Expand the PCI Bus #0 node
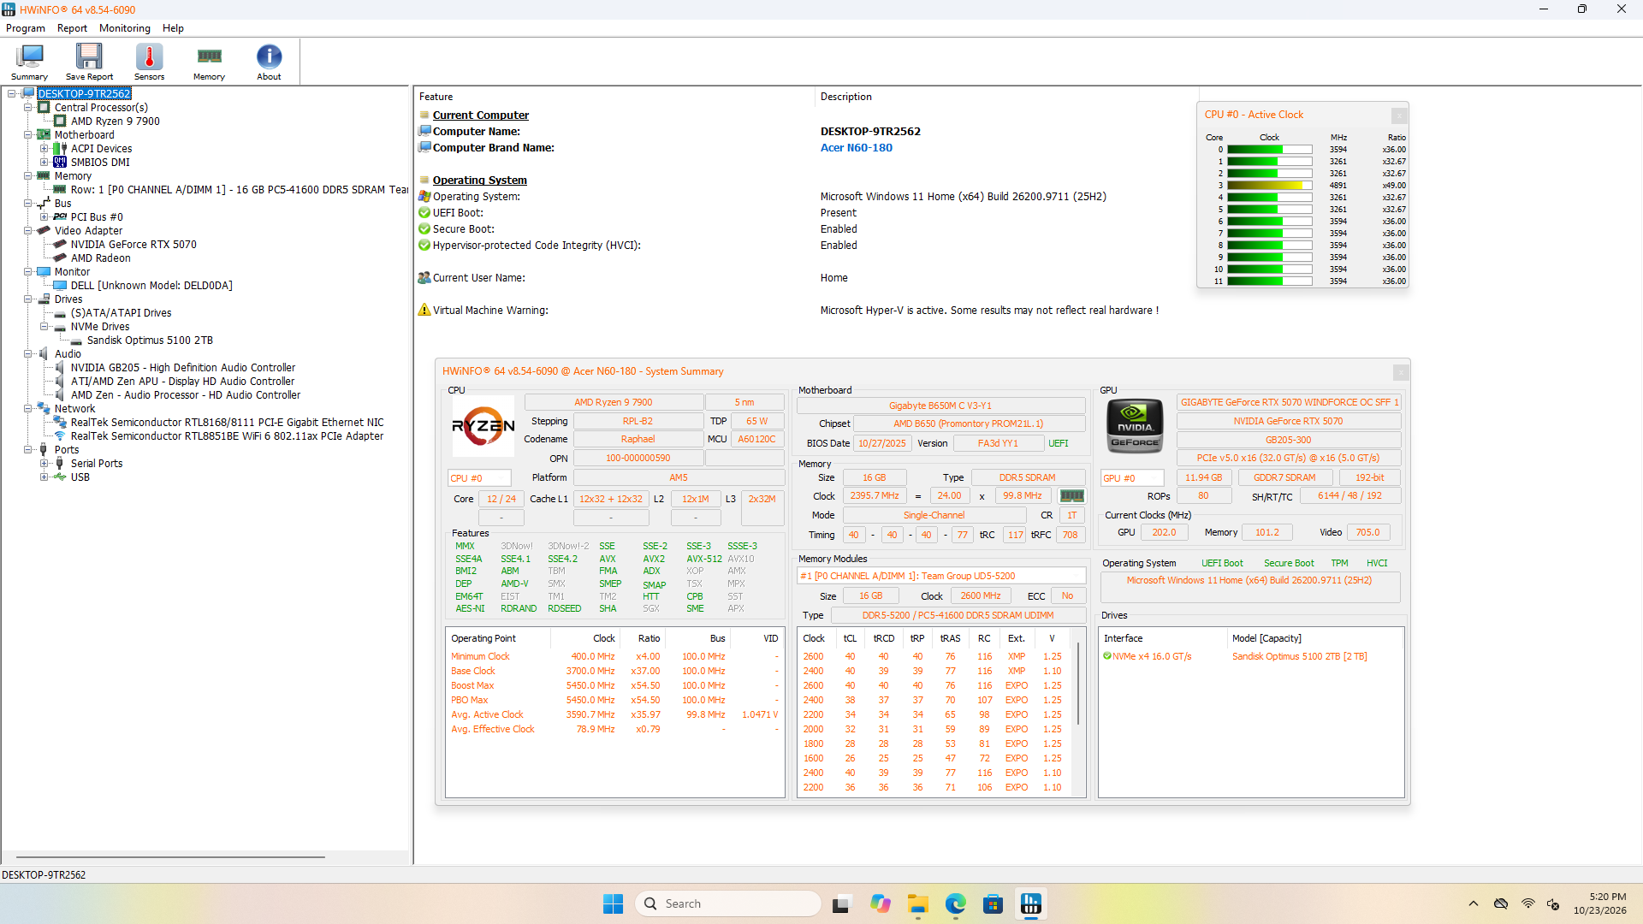This screenshot has width=1643, height=924. click(x=44, y=217)
